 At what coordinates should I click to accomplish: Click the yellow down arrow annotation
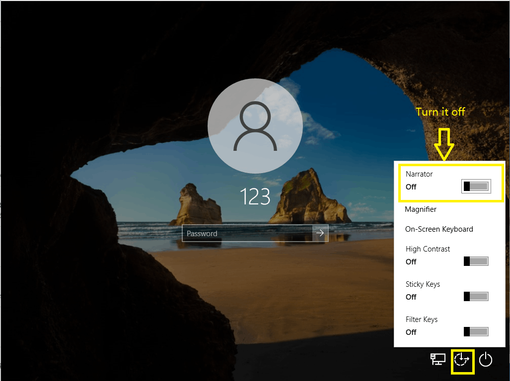pos(444,144)
